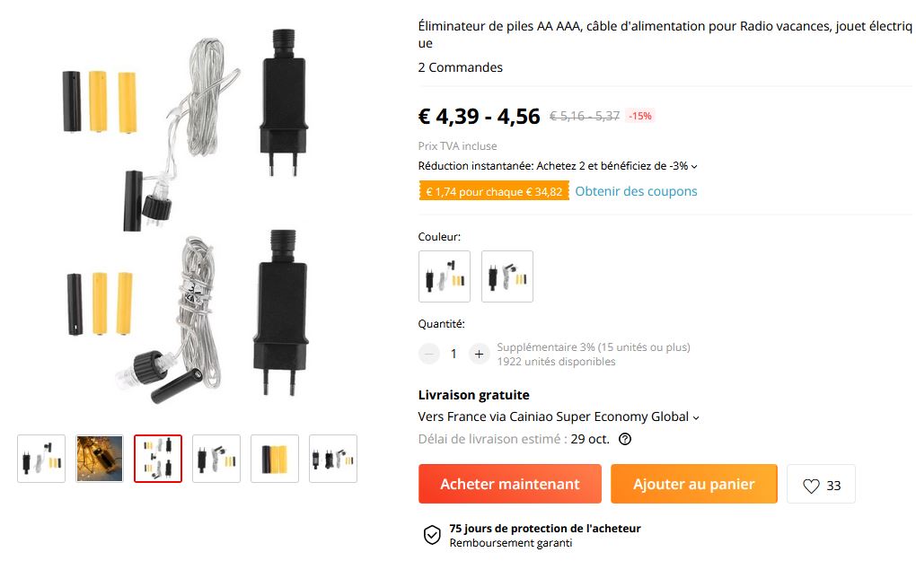Open the Obtenir des coupons link
The width and height of the screenshot is (916, 561).
636,191
